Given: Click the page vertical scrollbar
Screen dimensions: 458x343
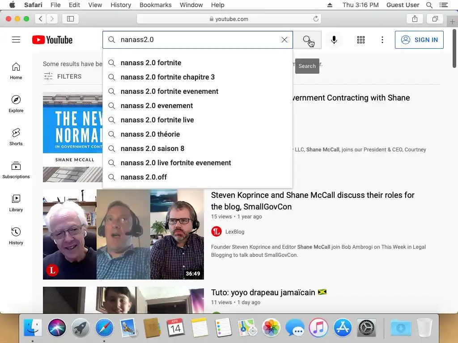Looking at the screenshot, I should [x=454, y=48].
